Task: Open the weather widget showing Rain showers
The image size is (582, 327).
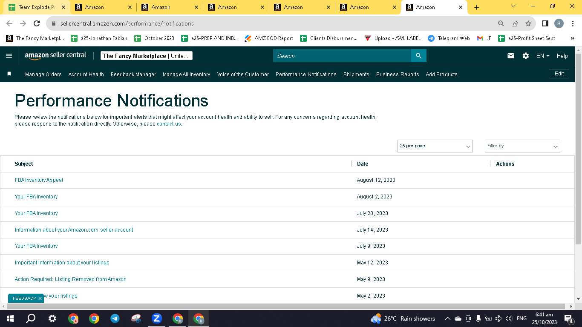Action: [x=403, y=318]
